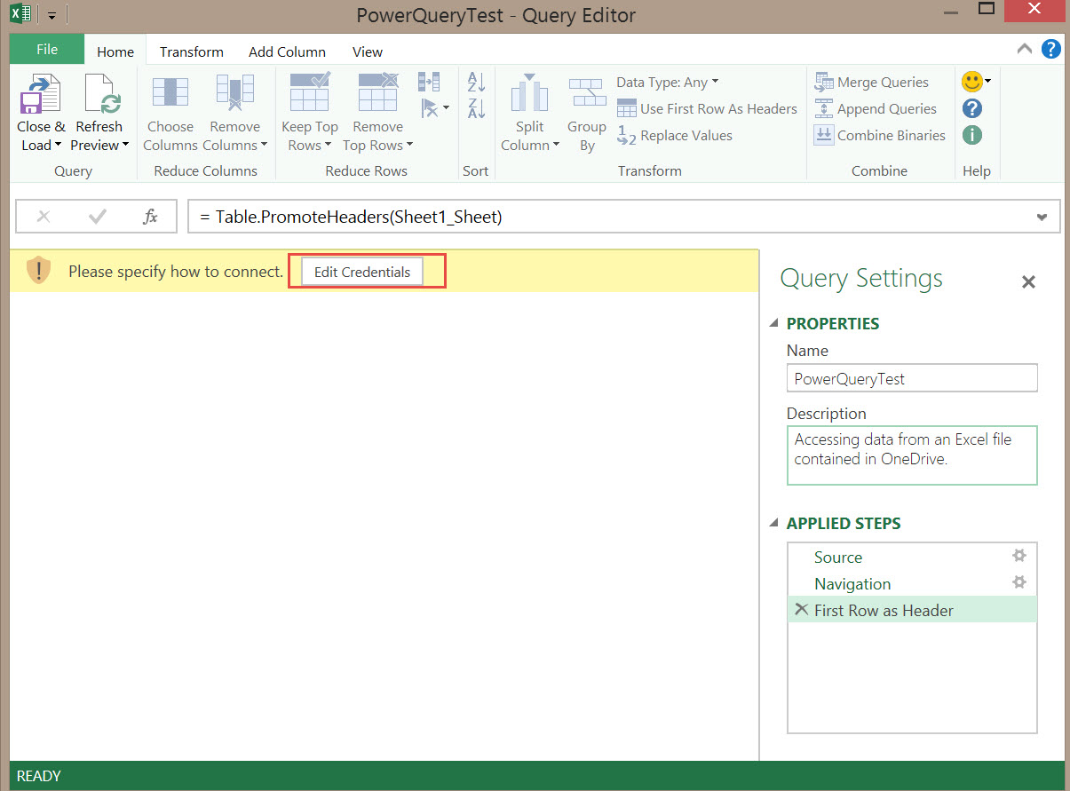
Task: Collapse the APPLIED STEPS section
Action: 774,524
